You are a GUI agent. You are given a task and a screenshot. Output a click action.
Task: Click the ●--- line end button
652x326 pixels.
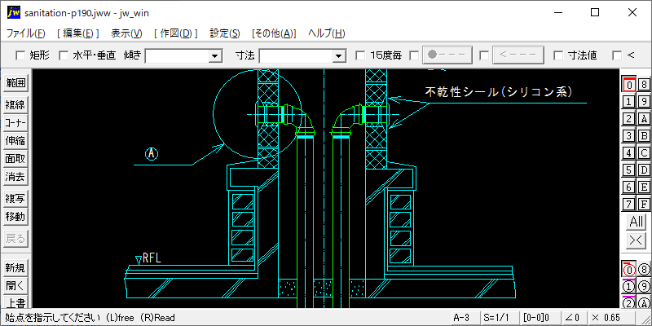coord(447,55)
